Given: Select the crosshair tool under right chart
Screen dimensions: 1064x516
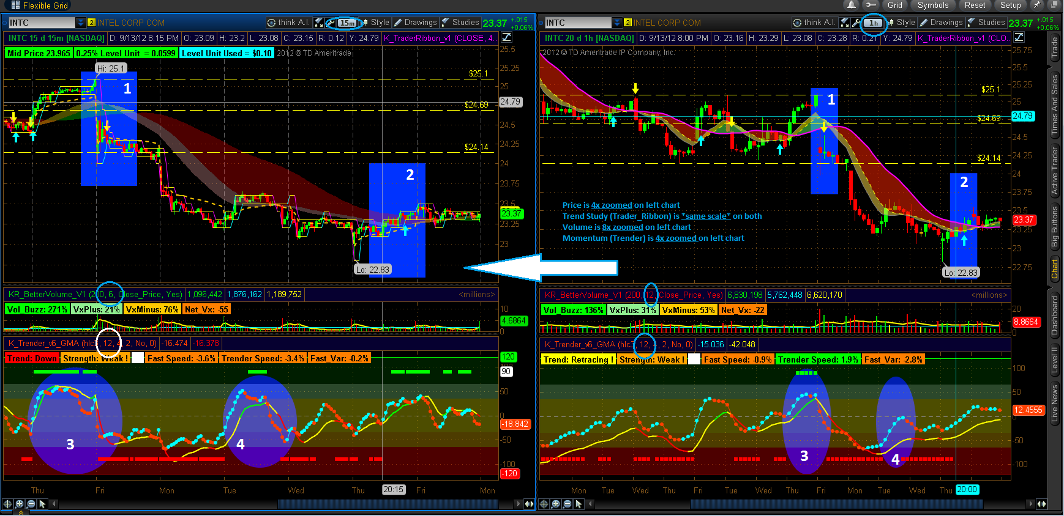Looking at the screenshot, I should (x=544, y=504).
